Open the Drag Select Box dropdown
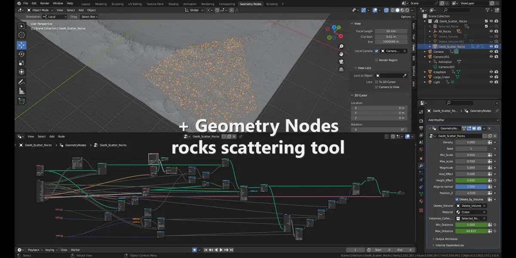Screen dimensions: 516x258 click(x=89, y=17)
